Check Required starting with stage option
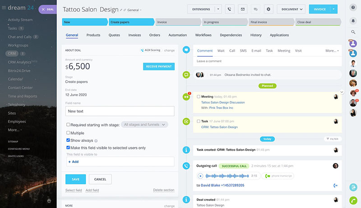The height and width of the screenshot is (208, 361). 68,125
